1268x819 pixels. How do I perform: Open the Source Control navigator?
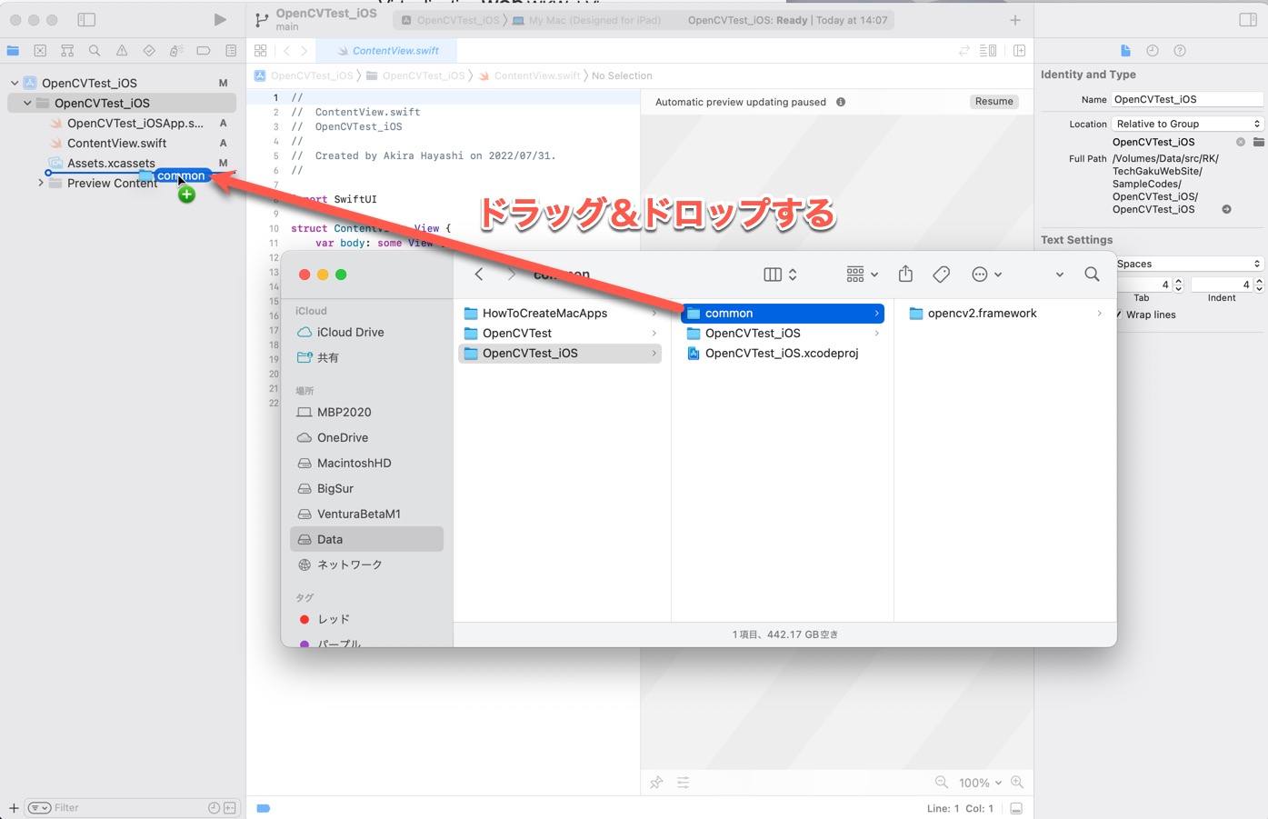40,51
